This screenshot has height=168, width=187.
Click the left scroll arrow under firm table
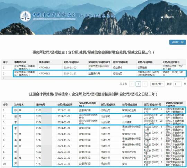click(3, 78)
